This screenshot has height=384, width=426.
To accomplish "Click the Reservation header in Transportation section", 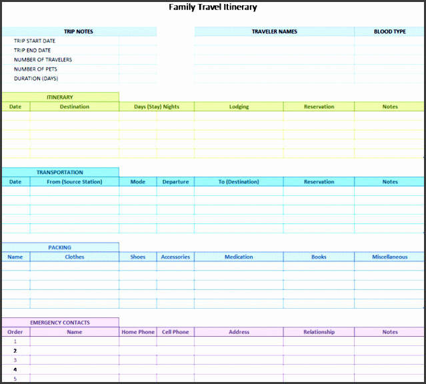I will point(319,182).
